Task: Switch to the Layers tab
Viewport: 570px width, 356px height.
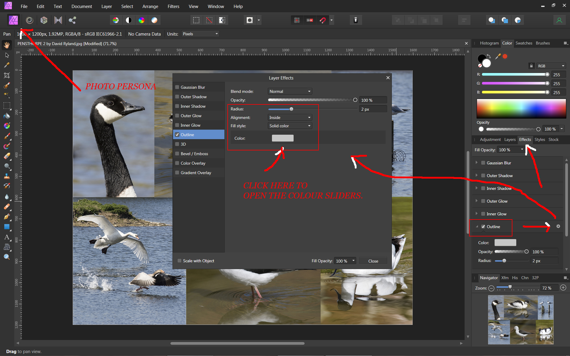Action: coord(510,139)
